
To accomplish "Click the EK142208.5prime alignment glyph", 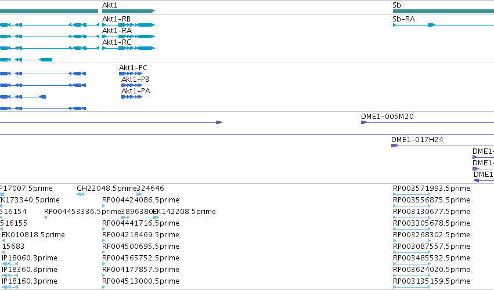I will coord(156,217).
